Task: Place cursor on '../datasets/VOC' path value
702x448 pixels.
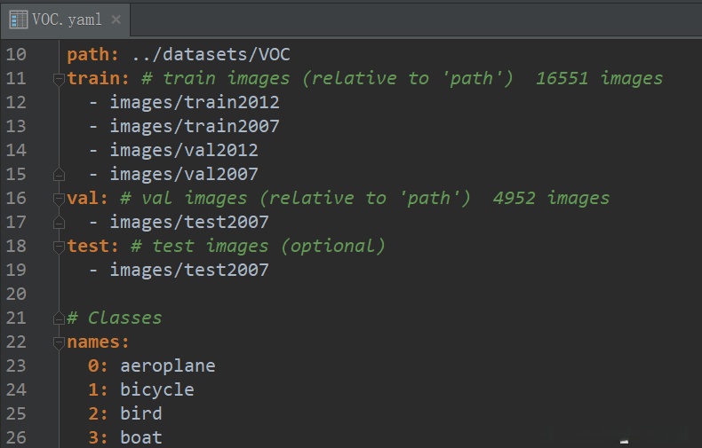Action: [211, 54]
